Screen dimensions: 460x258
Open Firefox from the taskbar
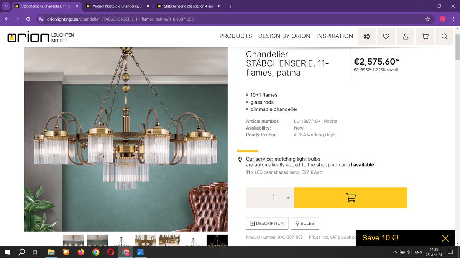81,252
